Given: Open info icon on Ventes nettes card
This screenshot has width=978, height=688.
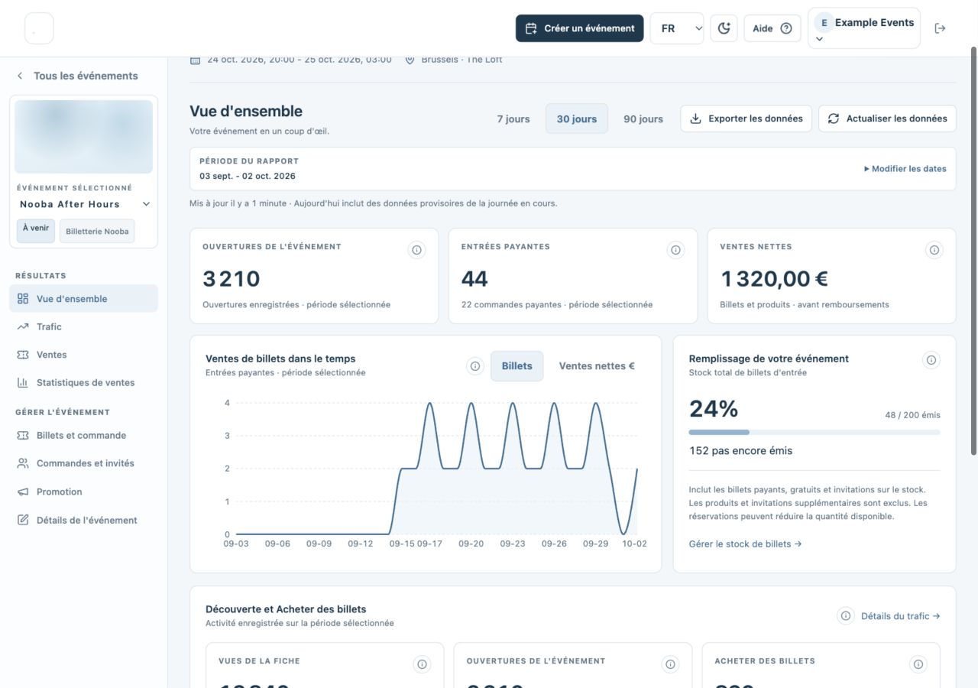Looking at the screenshot, I should 934,250.
